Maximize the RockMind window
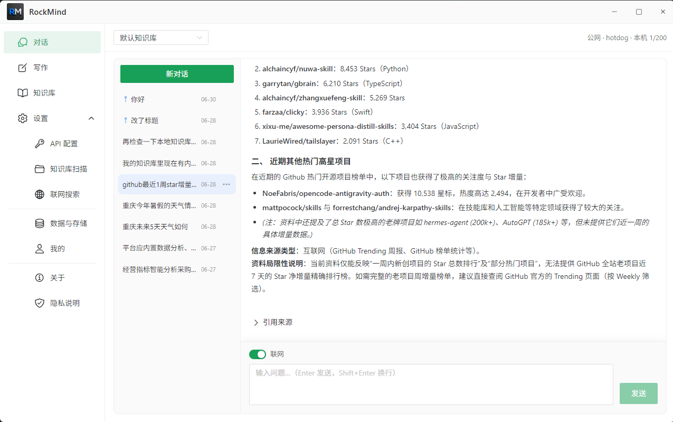Viewport: 673px width, 422px height. [x=639, y=12]
